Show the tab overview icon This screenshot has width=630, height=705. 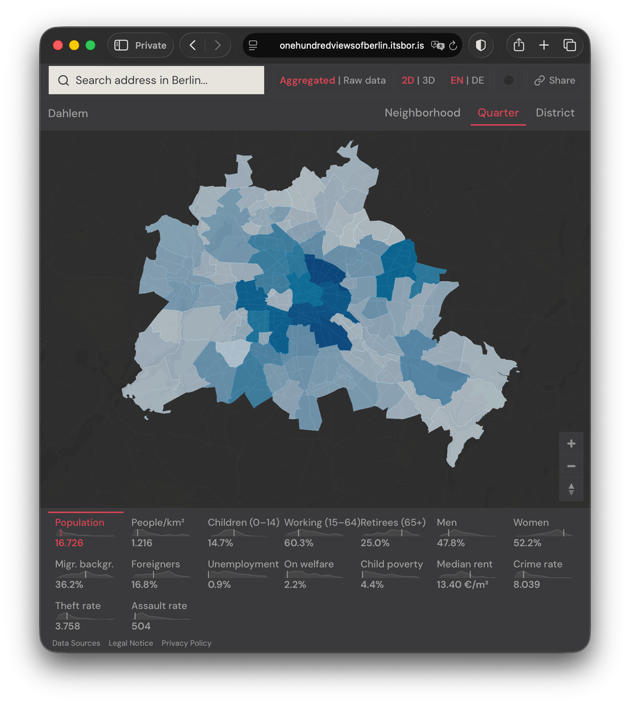click(x=569, y=45)
